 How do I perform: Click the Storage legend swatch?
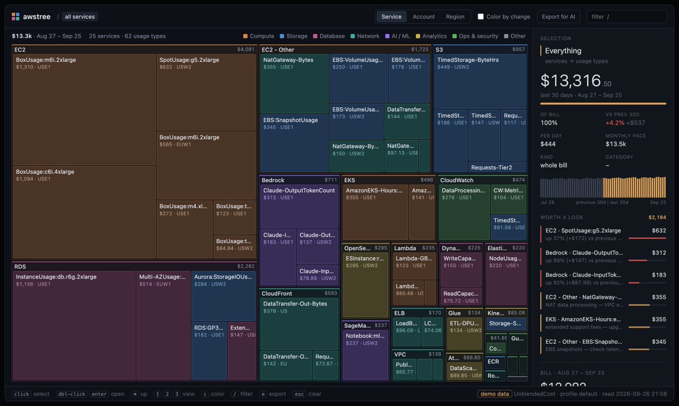tap(282, 36)
